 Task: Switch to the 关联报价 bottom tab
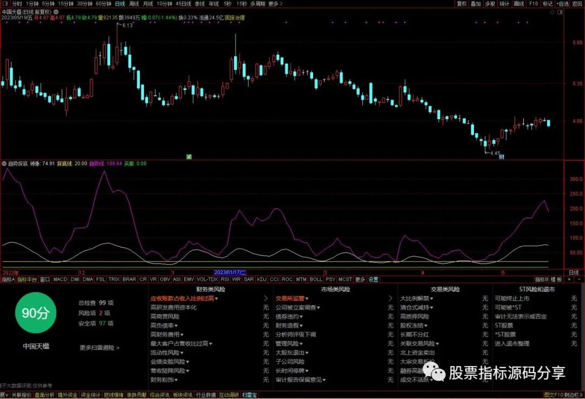22,395
